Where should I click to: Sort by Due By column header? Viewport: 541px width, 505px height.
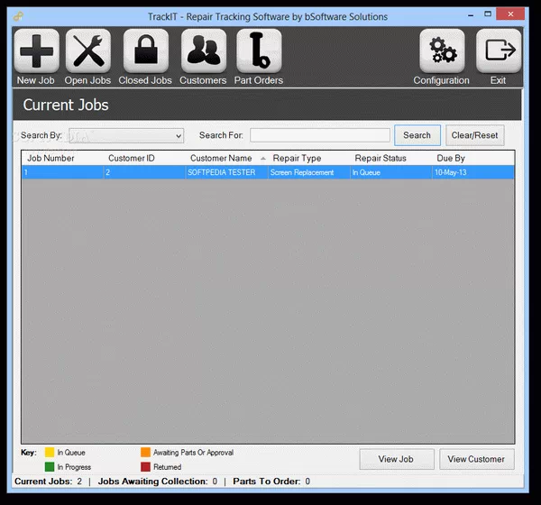pos(451,158)
